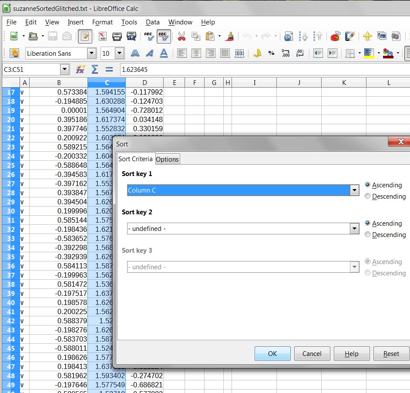Click the Center Horizontally icon
The image size is (410, 393).
(196, 53)
